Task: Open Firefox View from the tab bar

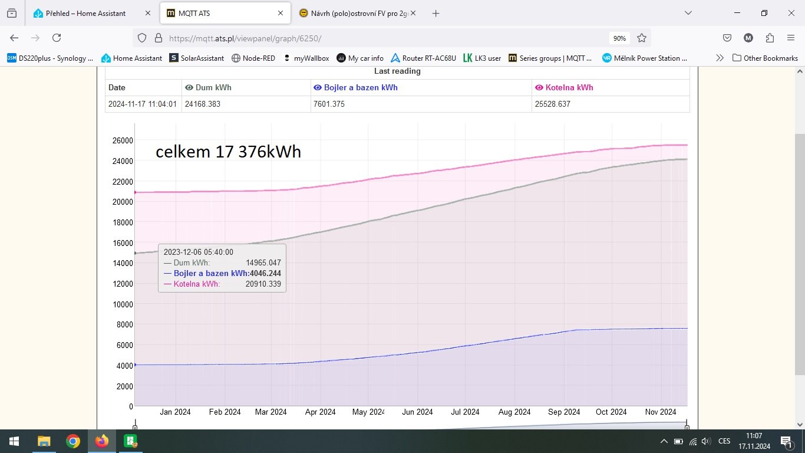Action: [x=12, y=13]
